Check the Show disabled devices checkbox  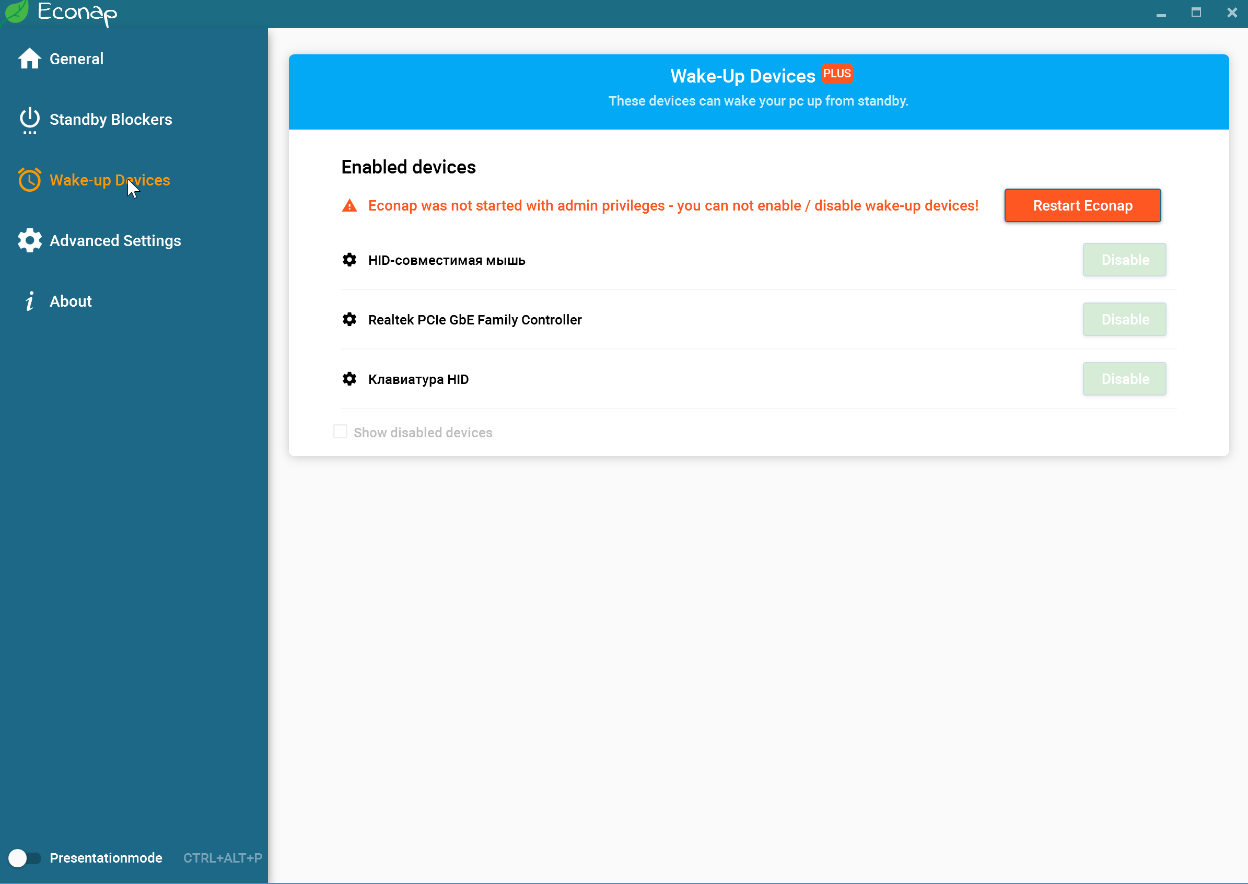pos(340,432)
